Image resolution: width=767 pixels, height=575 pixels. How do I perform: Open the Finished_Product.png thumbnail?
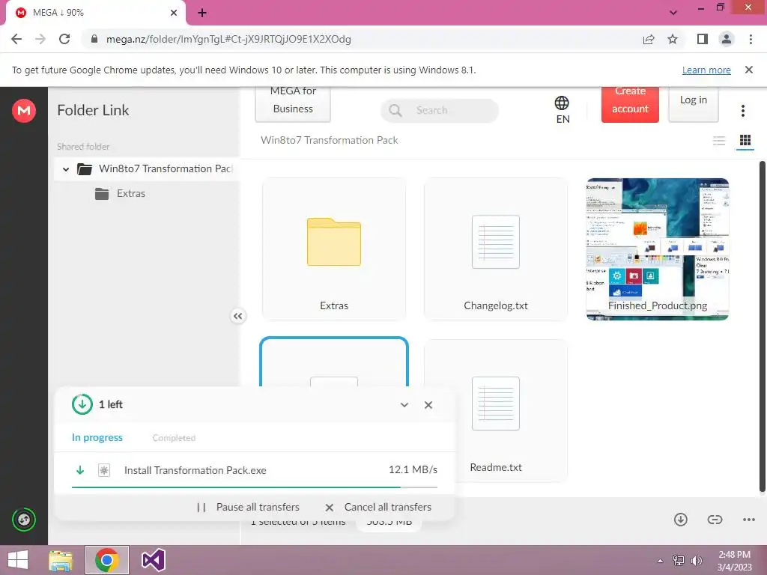pos(658,249)
